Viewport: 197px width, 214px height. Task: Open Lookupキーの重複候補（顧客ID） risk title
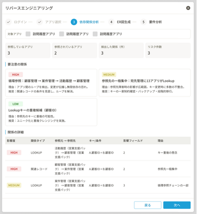32,110
